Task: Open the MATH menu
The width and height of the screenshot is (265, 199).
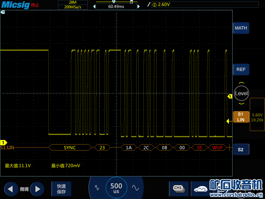Action: point(241,28)
